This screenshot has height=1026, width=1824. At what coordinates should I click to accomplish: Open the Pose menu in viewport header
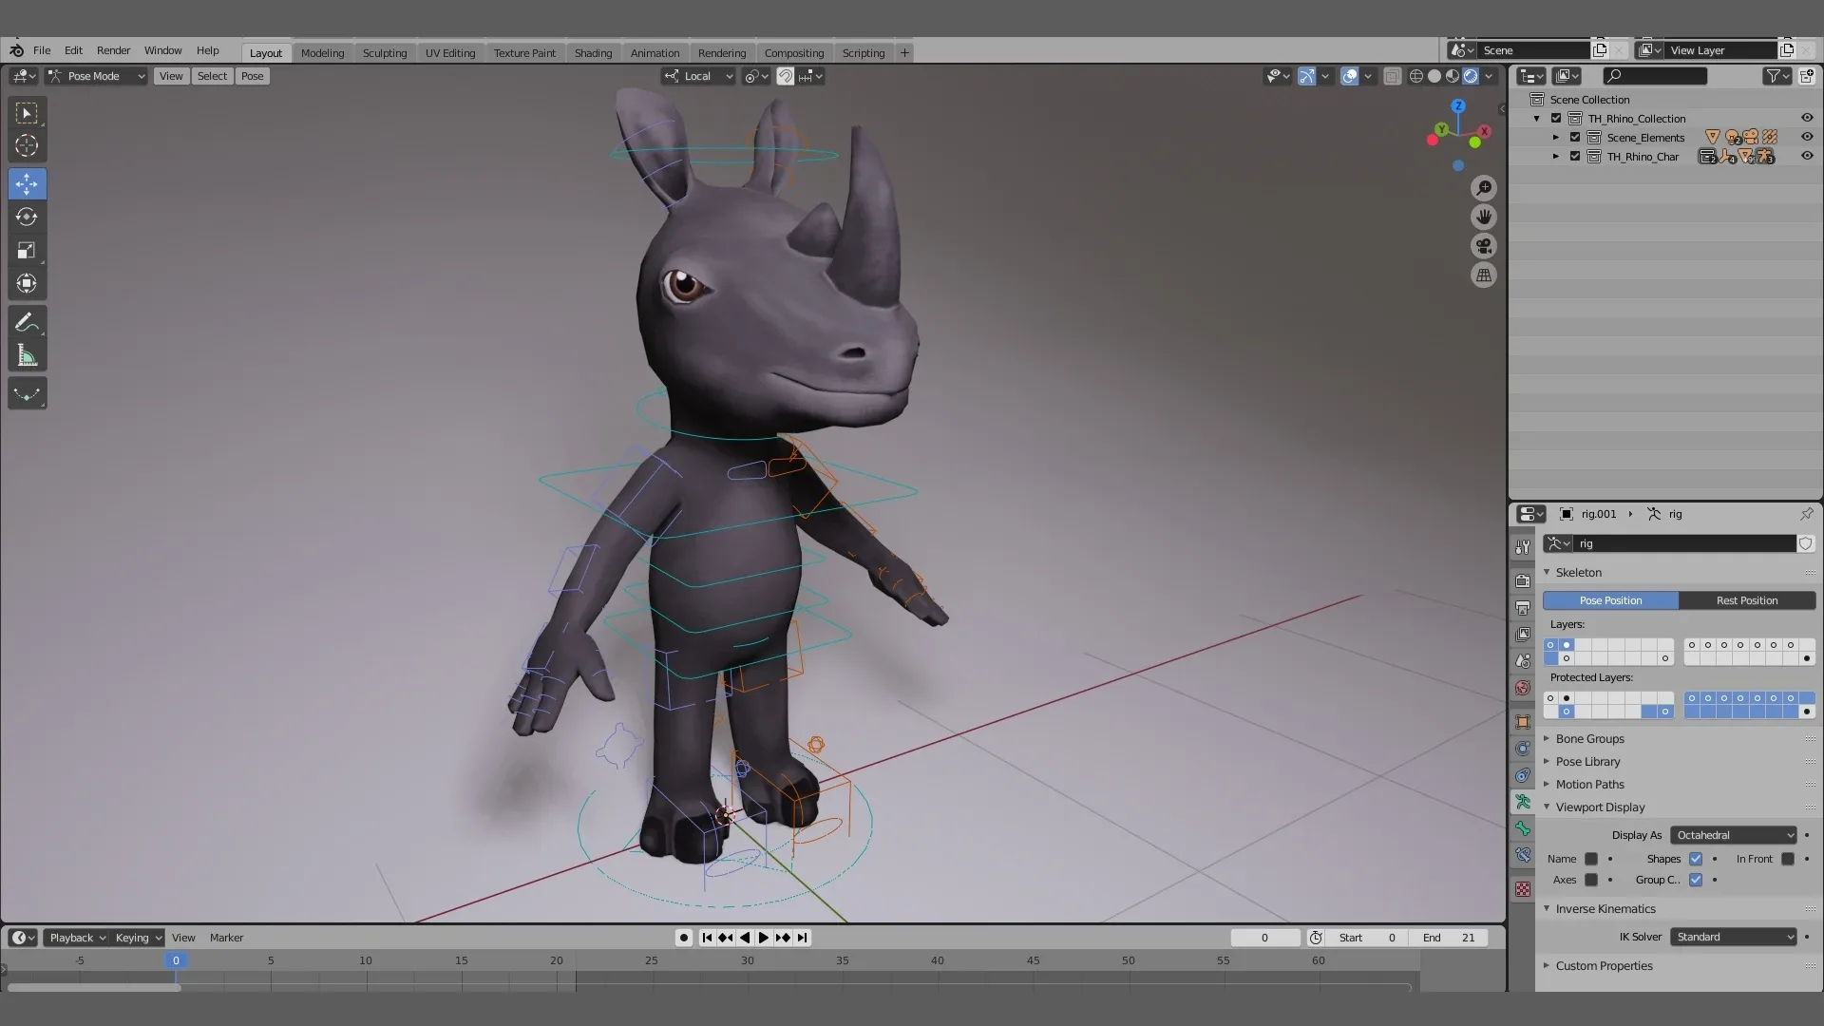pos(252,76)
